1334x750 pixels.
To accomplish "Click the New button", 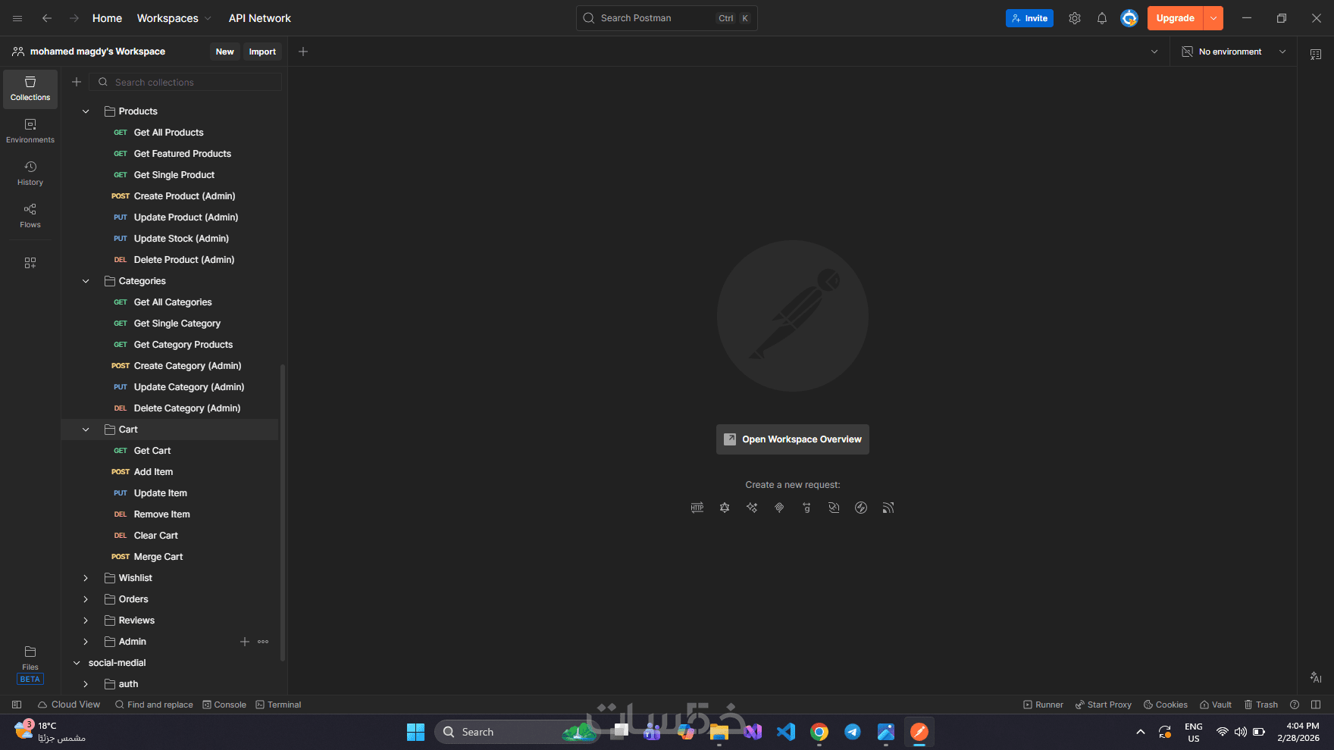I will coord(225,52).
